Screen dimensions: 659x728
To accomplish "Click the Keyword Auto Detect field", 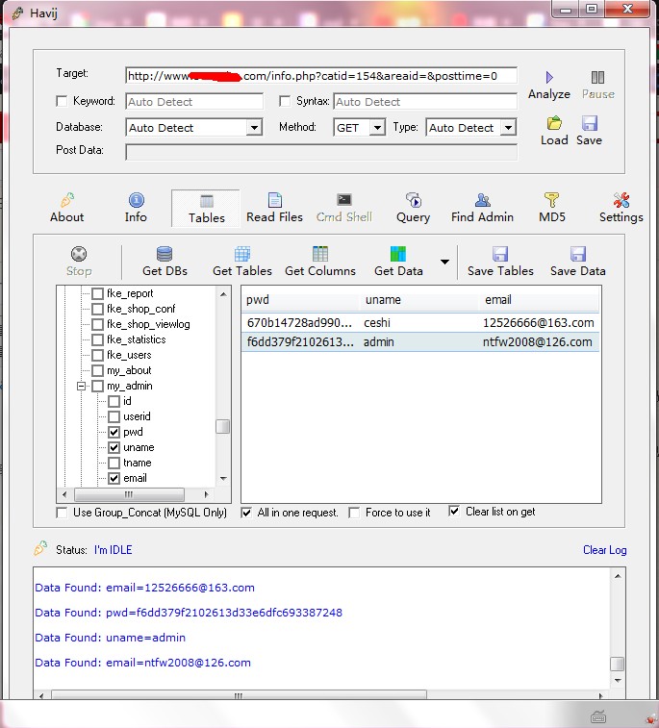I will 194,102.
